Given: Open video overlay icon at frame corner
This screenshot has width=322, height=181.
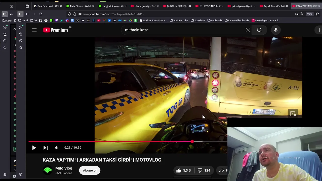Looking at the screenshot, I should [x=293, y=114].
